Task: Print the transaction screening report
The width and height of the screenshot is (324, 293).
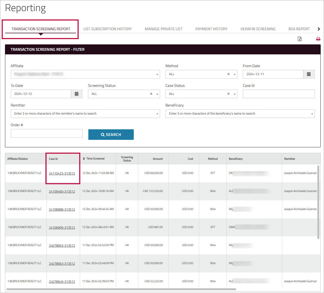Action: click(x=318, y=39)
